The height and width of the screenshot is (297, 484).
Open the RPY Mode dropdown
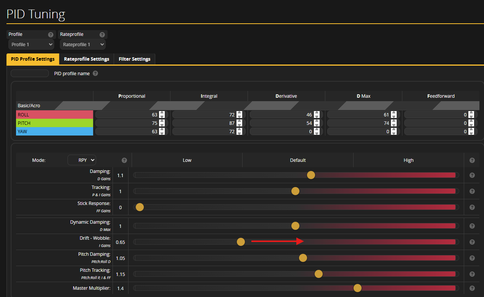tap(82, 160)
